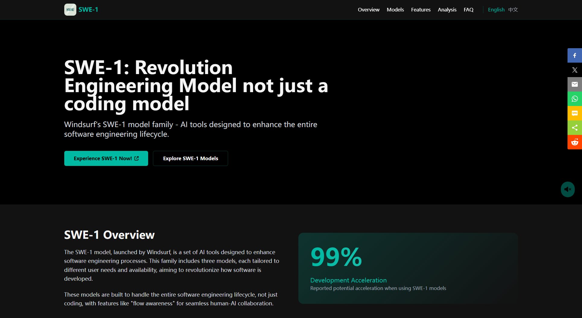Open the green general share icon
Image resolution: width=582 pixels, height=318 pixels.
coord(574,128)
